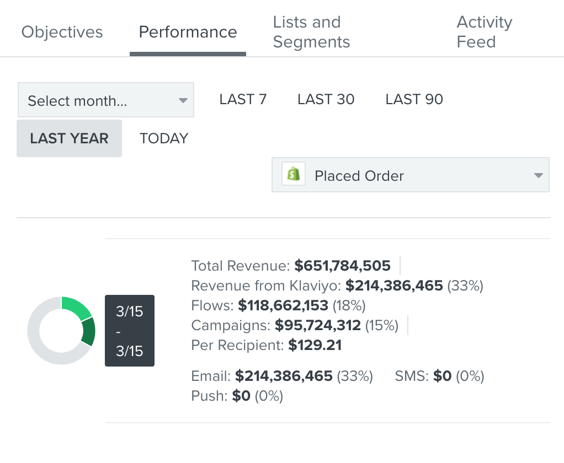Click the Select month dropdown arrow

(x=183, y=100)
